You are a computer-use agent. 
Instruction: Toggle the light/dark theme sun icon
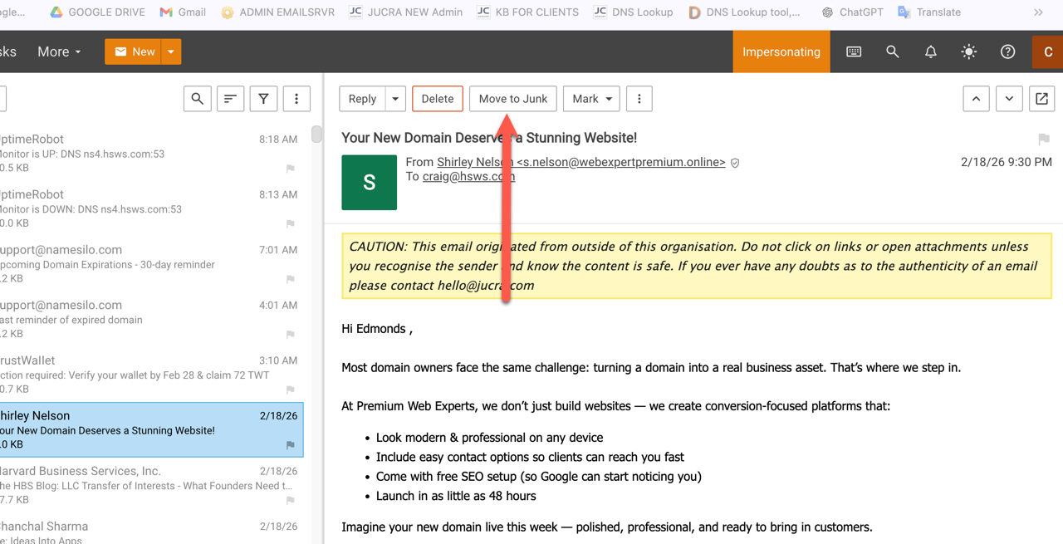(969, 51)
